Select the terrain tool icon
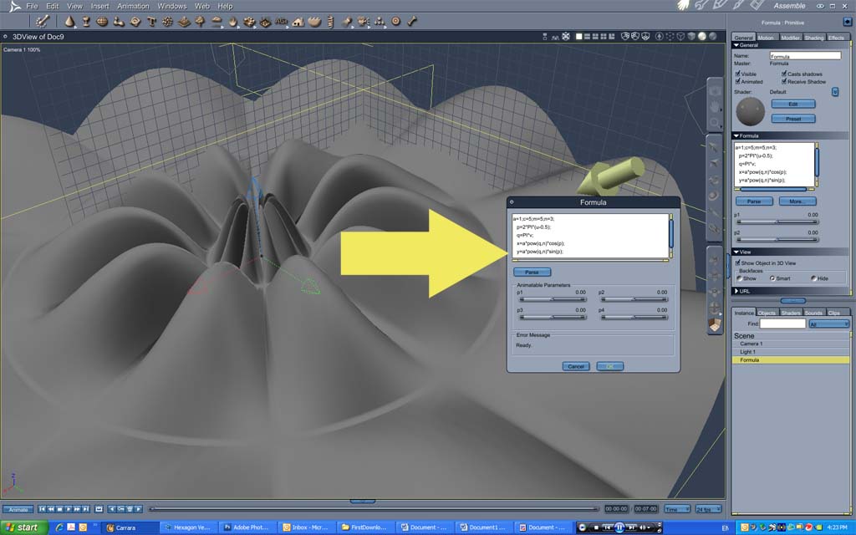The image size is (856, 535). pyautogui.click(x=184, y=22)
